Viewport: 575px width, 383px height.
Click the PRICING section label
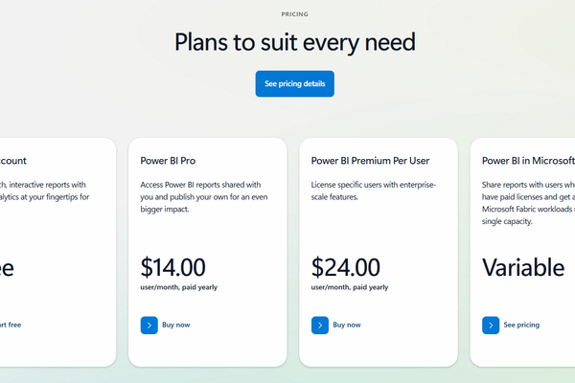294,15
